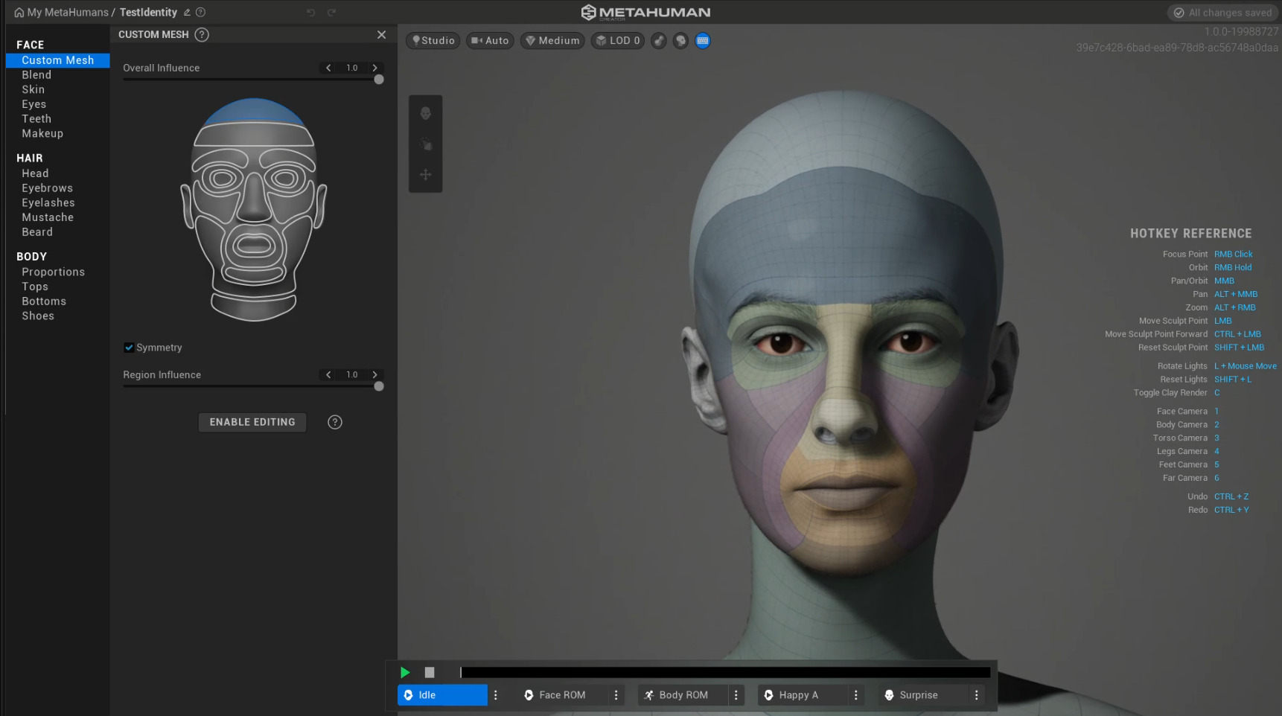This screenshot has height=716, width=1282.
Task: Open the LOD 0 level dropdown
Action: (618, 41)
